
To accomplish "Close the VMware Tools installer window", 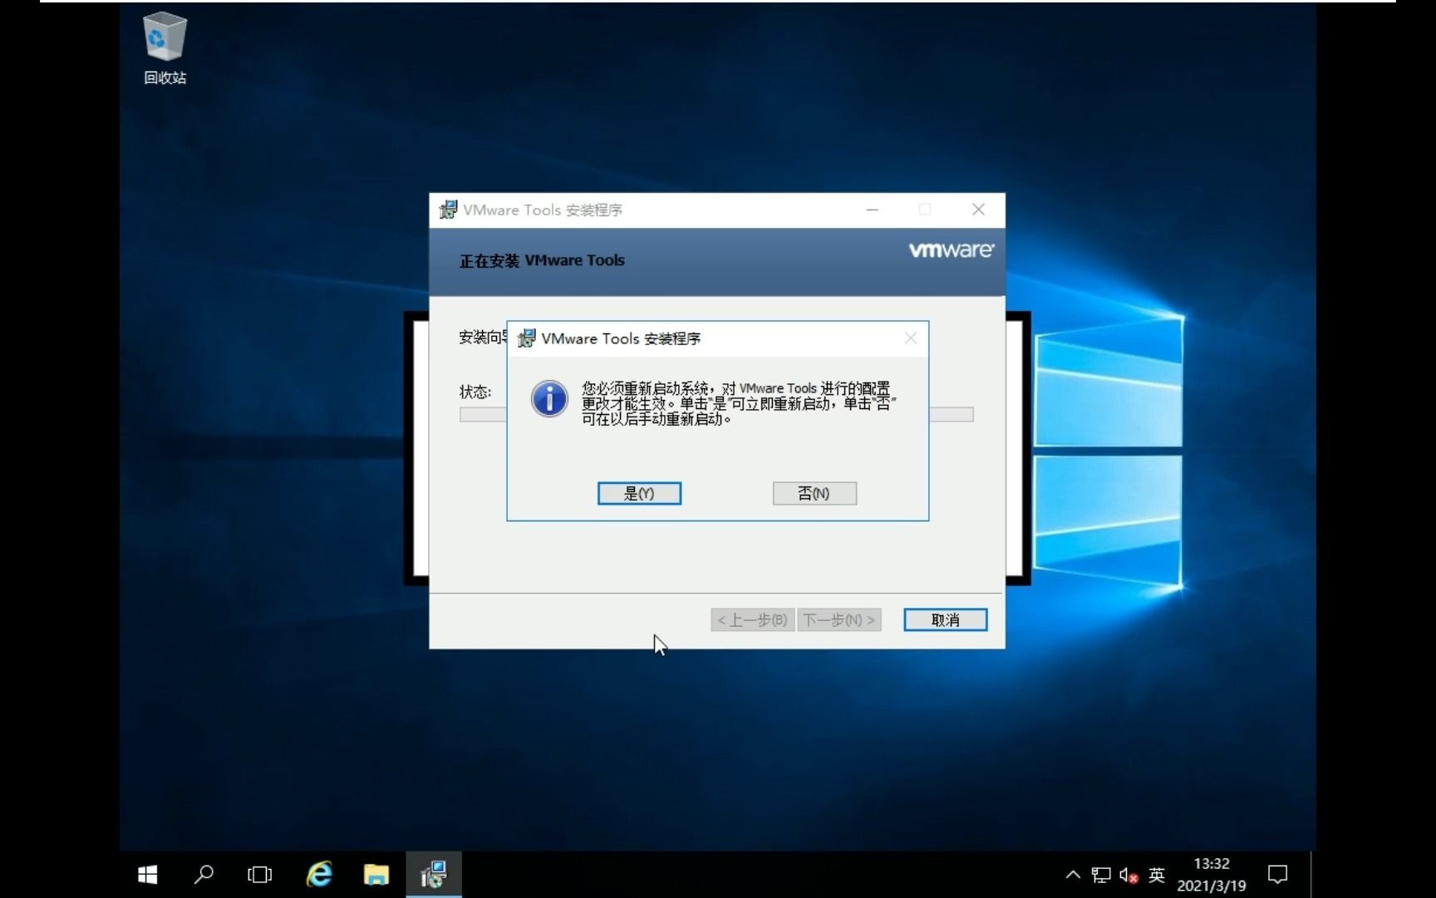I will 978,210.
